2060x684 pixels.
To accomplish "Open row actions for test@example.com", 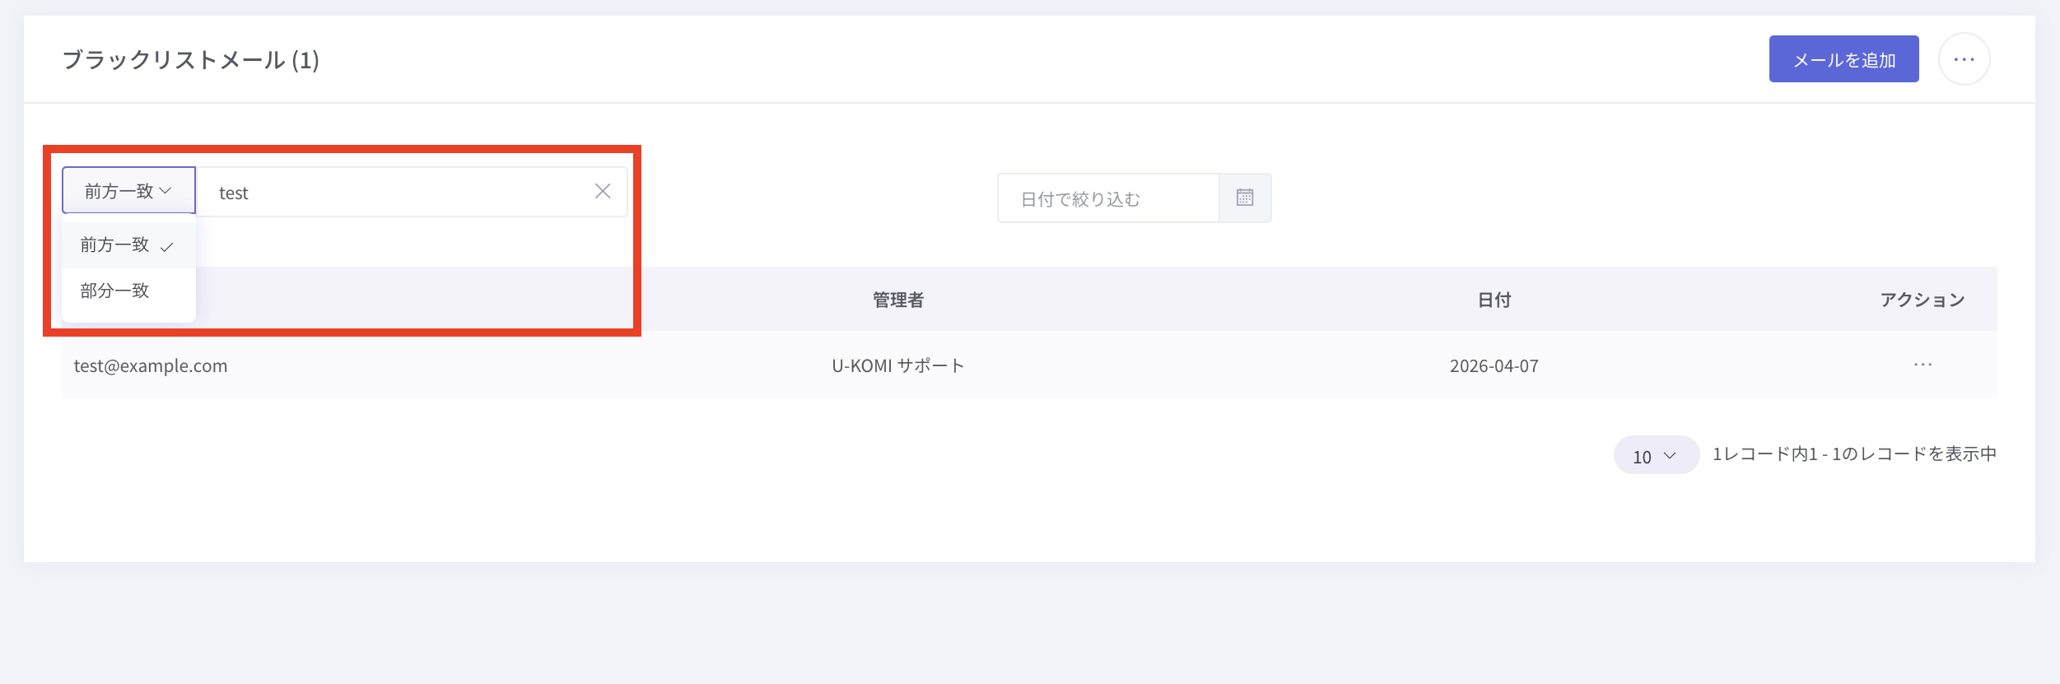I will [1923, 365].
